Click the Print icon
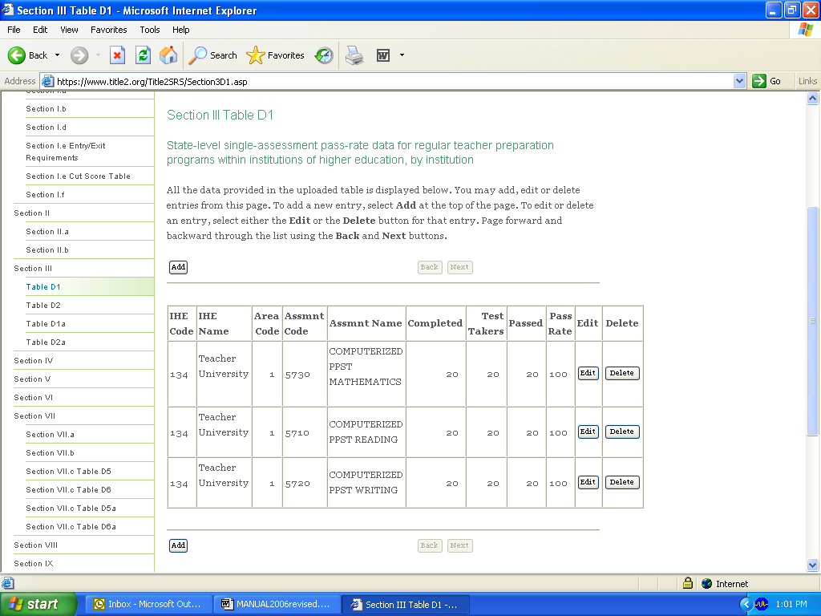The width and height of the screenshot is (821, 616). click(x=354, y=55)
